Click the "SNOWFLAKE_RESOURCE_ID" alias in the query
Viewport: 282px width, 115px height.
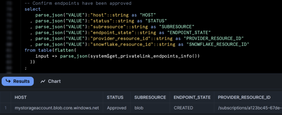(218, 44)
